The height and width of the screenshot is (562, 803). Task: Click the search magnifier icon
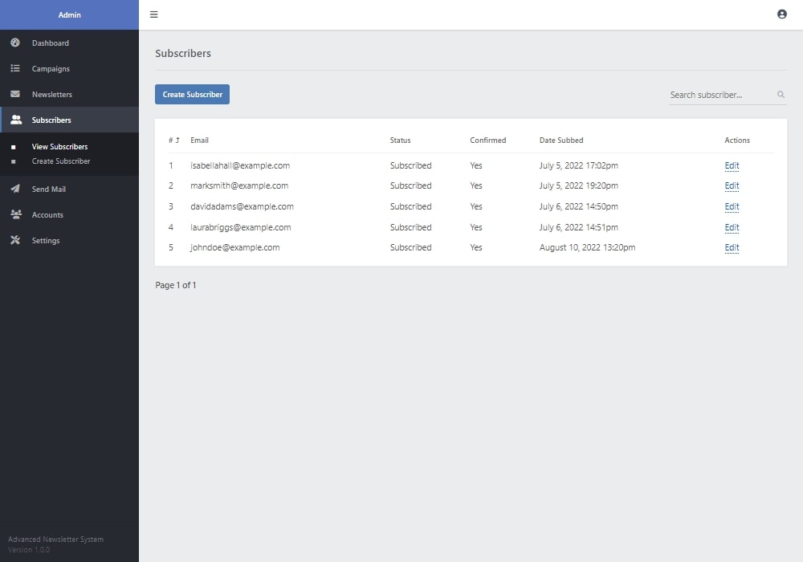click(x=781, y=94)
